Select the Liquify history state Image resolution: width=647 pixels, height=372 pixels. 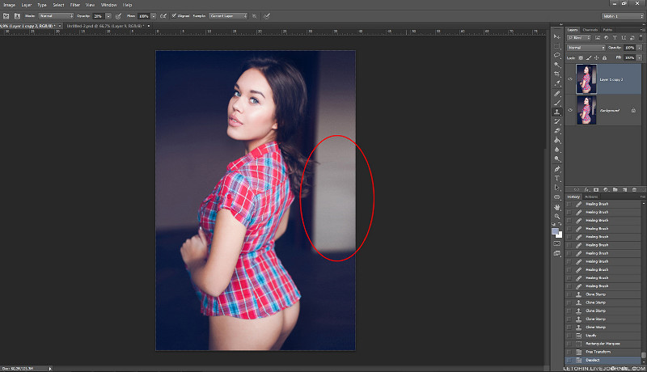pos(590,335)
